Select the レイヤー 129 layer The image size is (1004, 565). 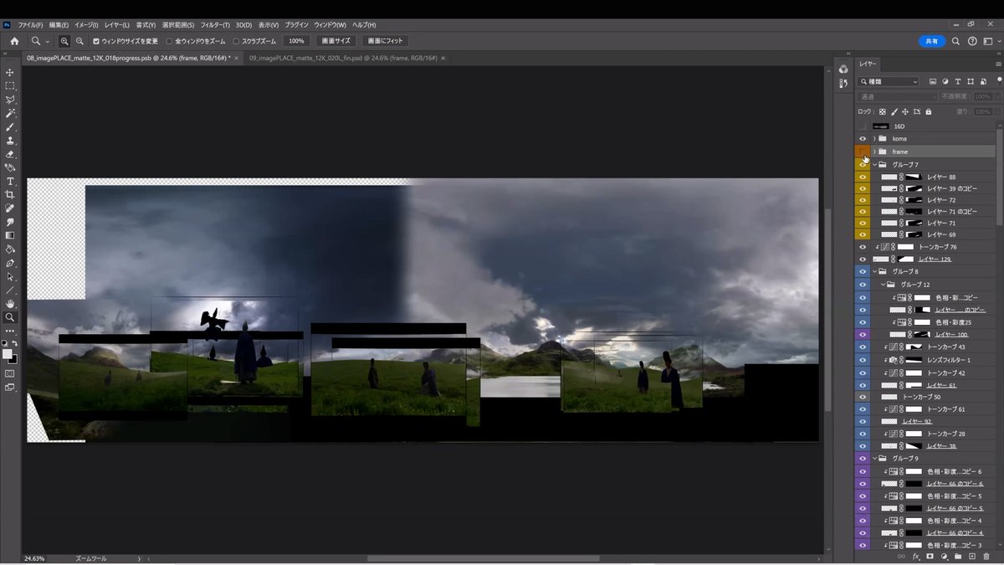[935, 259]
